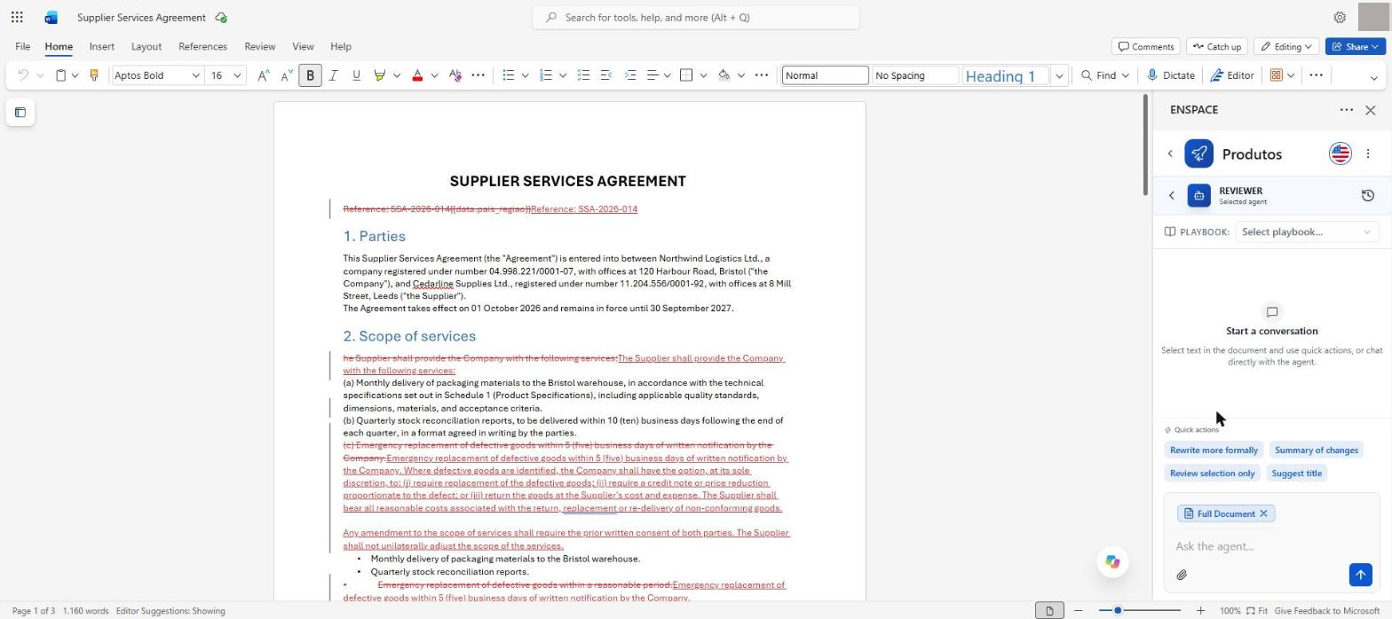1392x619 pixels.
Task: Click the Paste clipboard icon
Action: point(60,75)
